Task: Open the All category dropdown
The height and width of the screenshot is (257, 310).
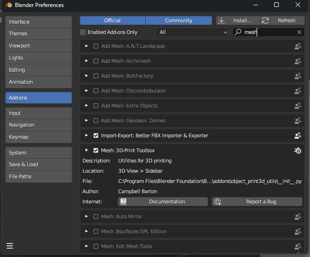Action: [x=192, y=32]
